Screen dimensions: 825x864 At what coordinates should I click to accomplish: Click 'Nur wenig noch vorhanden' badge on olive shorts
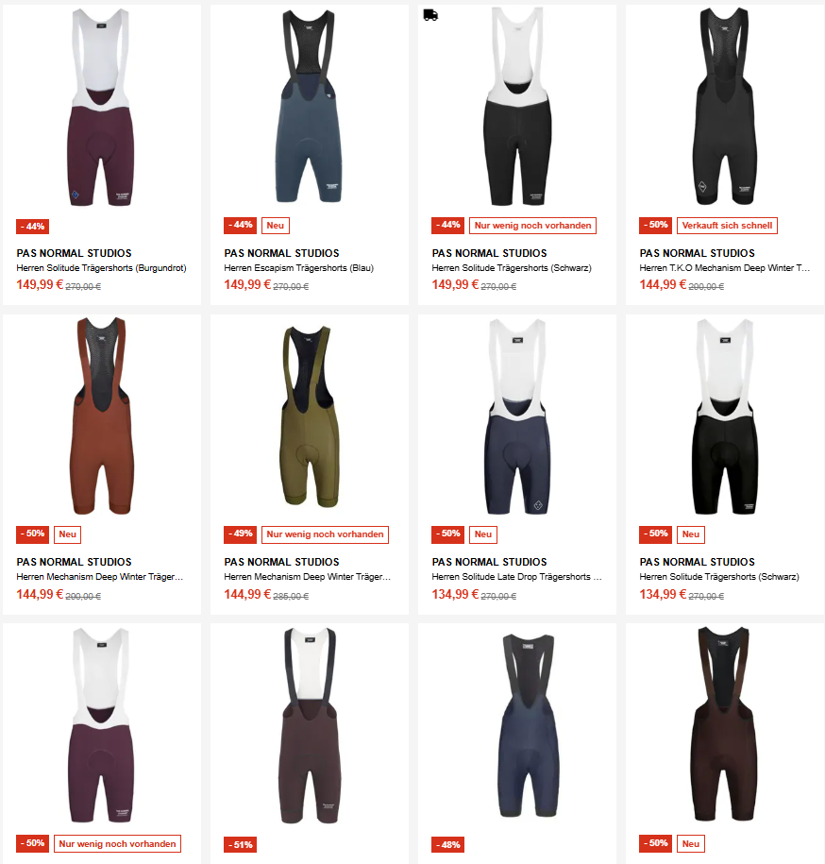tap(325, 534)
